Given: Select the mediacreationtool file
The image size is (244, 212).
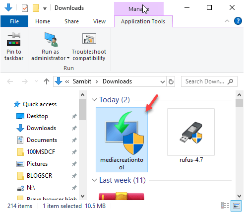Looking at the screenshot, I should (x=122, y=140).
